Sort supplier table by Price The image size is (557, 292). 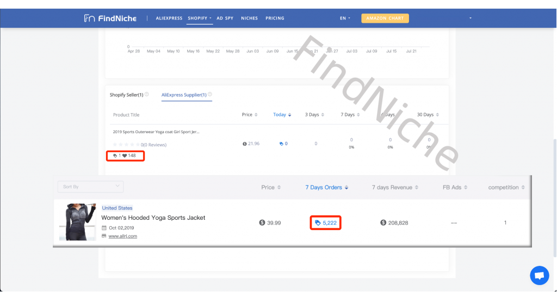point(250,115)
